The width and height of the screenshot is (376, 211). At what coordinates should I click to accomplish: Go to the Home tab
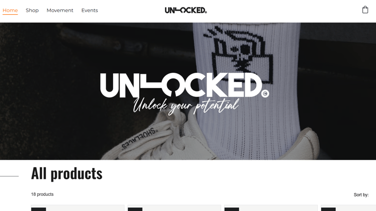click(x=10, y=10)
